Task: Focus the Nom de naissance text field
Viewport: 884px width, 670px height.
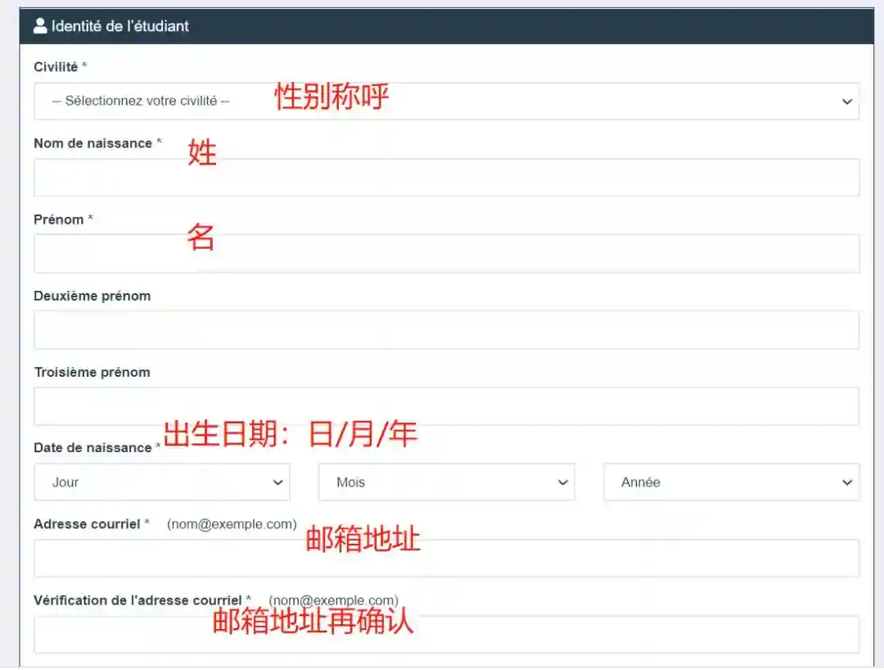Action: coord(446,178)
